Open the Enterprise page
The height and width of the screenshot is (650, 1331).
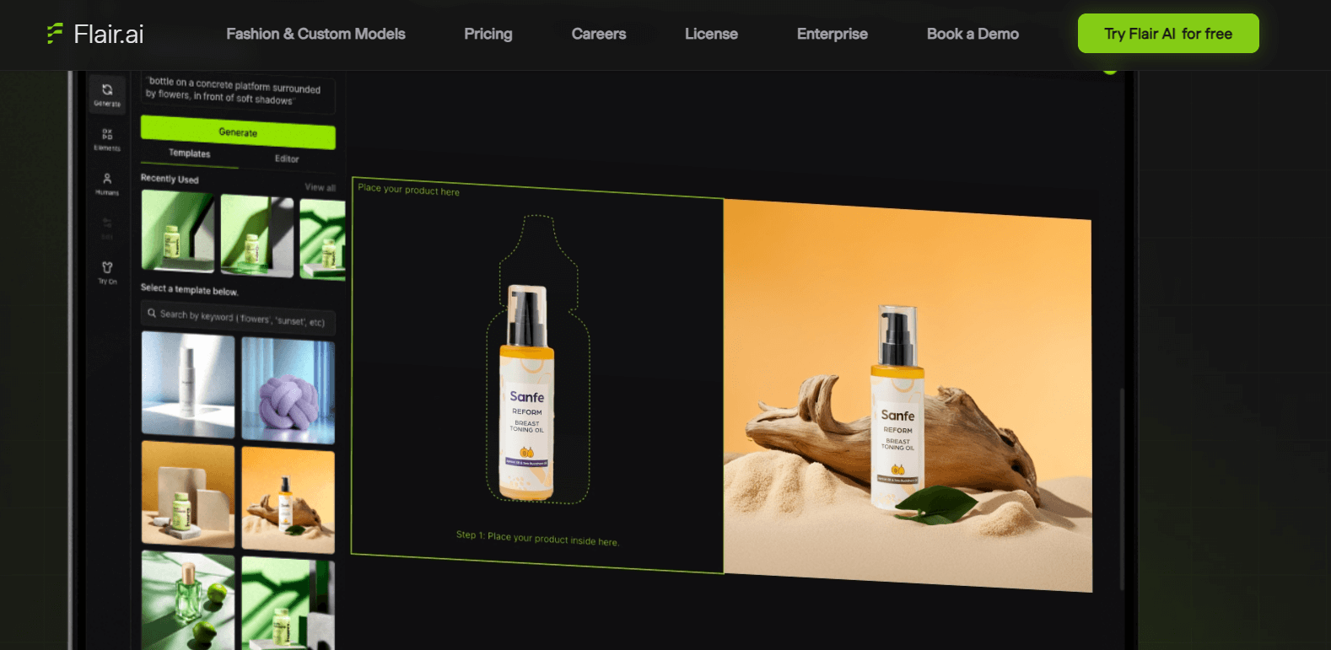[833, 34]
